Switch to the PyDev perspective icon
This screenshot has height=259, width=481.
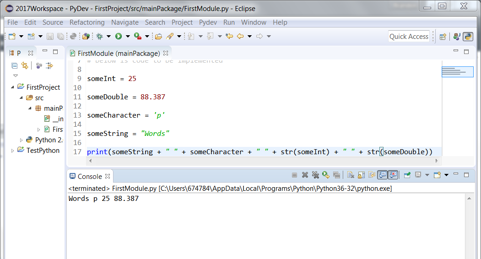point(468,37)
